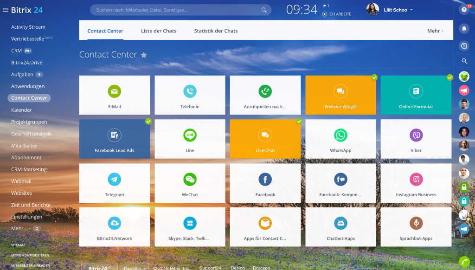Open the Chatbot-Apps tile

(340, 227)
